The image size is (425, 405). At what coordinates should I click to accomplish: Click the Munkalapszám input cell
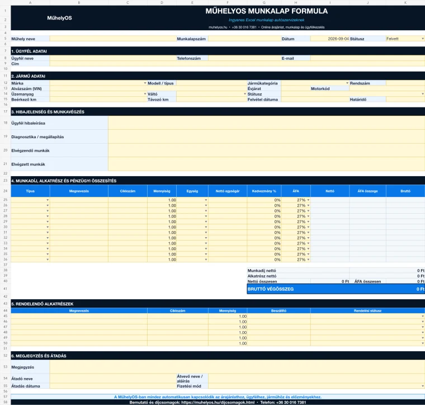245,39
